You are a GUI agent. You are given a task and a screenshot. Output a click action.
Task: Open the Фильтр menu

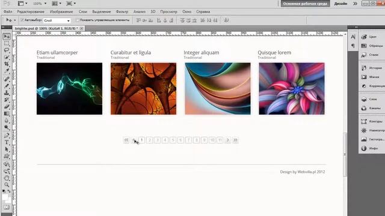(x=122, y=11)
